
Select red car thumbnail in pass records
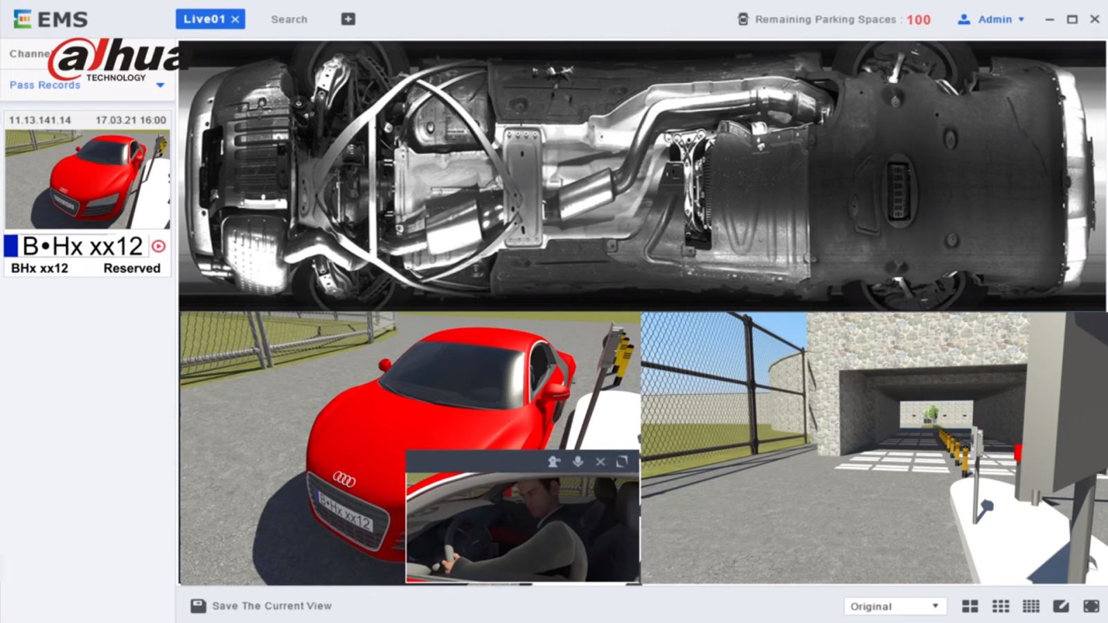pyautogui.click(x=87, y=179)
